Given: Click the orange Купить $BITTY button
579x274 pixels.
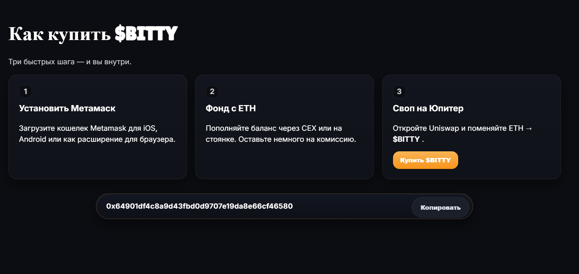Looking at the screenshot, I should point(425,160).
